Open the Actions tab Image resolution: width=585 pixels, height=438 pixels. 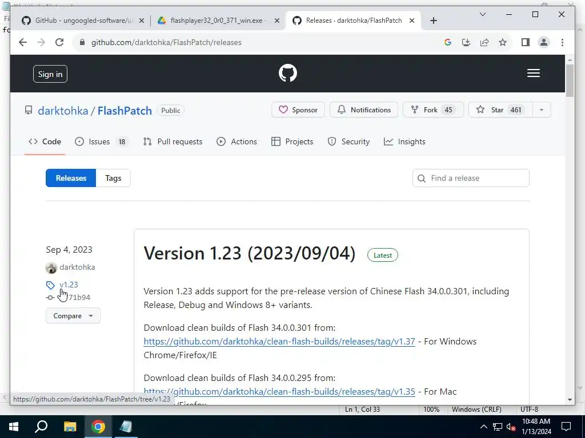(237, 141)
